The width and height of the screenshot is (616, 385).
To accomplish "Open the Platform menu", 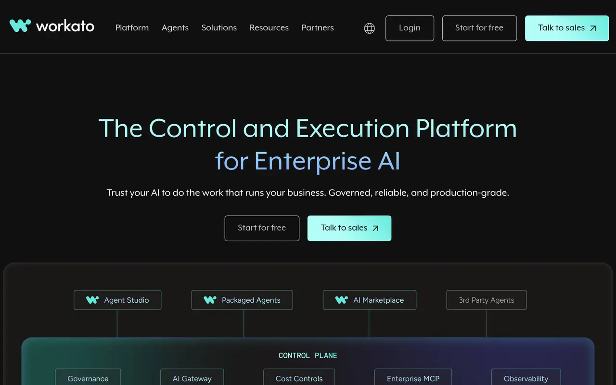I will point(132,28).
